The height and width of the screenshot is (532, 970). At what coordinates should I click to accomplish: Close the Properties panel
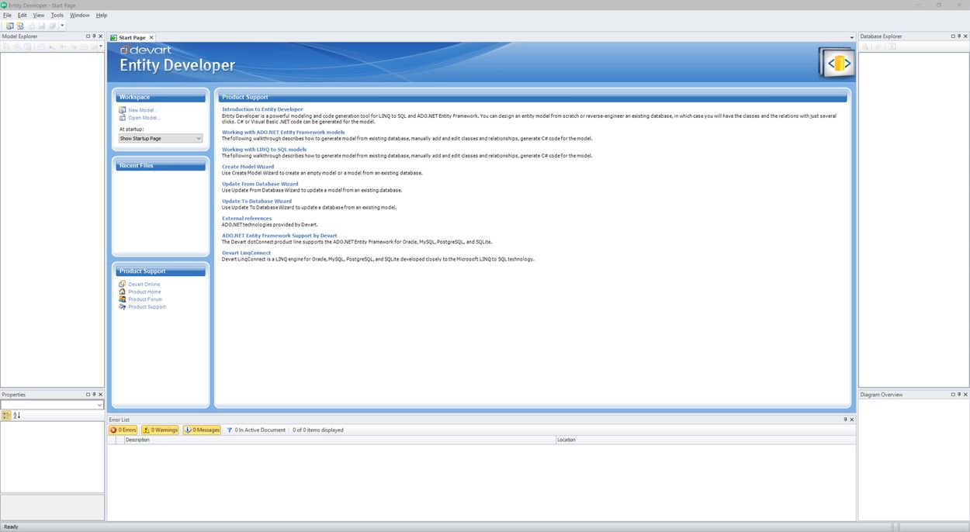[x=101, y=395]
